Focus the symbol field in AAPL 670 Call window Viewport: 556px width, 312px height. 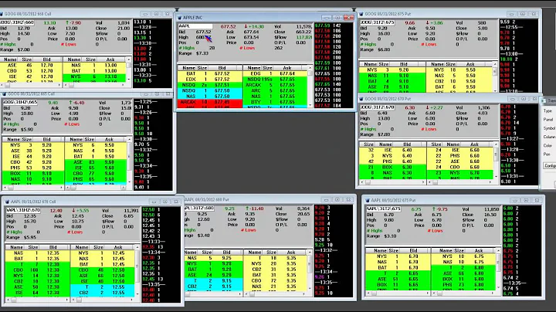23,210
